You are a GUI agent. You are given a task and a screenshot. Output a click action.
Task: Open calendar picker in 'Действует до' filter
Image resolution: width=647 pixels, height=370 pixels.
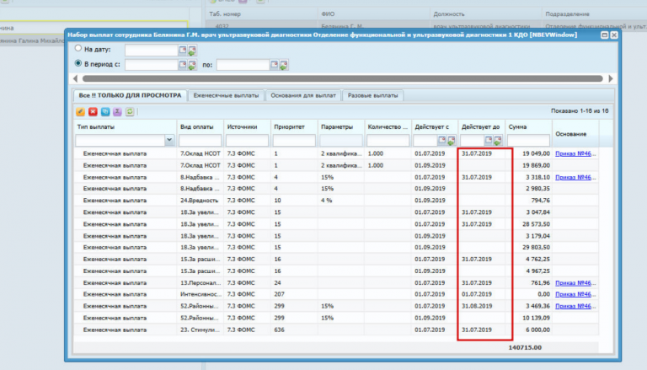coord(488,141)
